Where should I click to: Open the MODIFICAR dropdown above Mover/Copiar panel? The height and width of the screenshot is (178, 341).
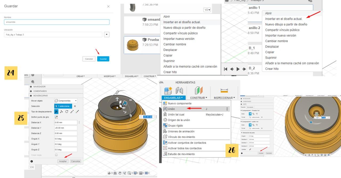tap(109, 76)
